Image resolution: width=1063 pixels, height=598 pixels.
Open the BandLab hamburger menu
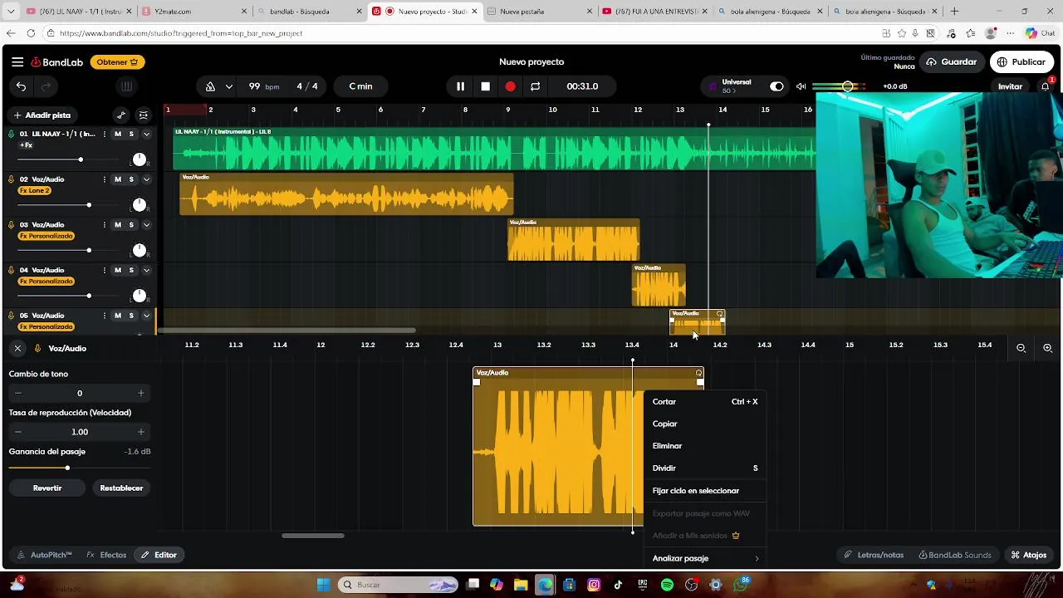(x=17, y=62)
